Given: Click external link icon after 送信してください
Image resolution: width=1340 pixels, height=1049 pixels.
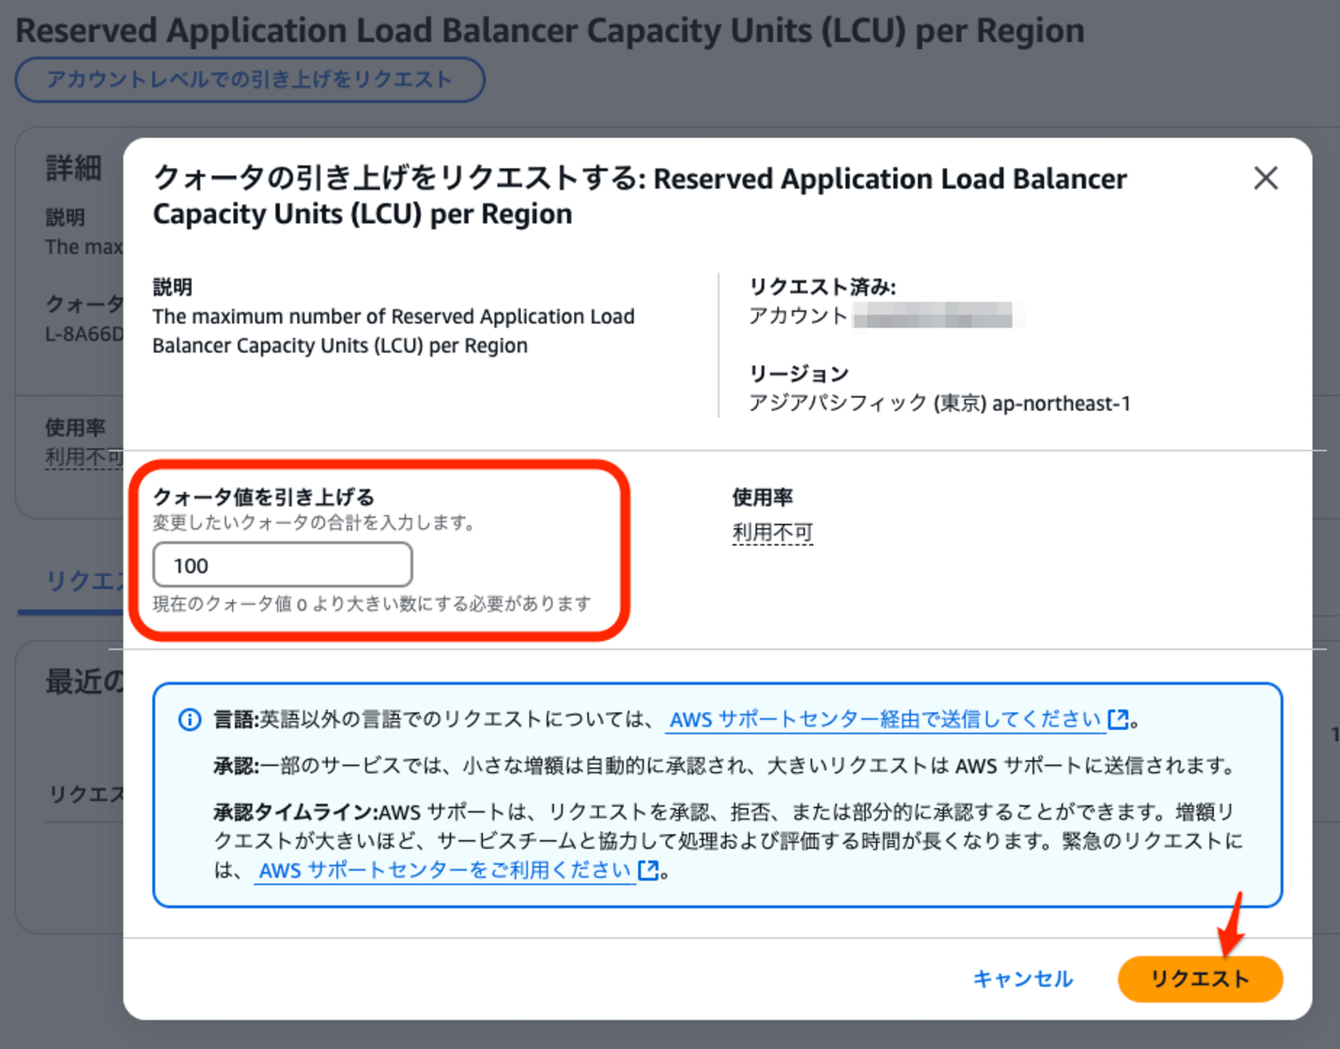Looking at the screenshot, I should (1118, 719).
